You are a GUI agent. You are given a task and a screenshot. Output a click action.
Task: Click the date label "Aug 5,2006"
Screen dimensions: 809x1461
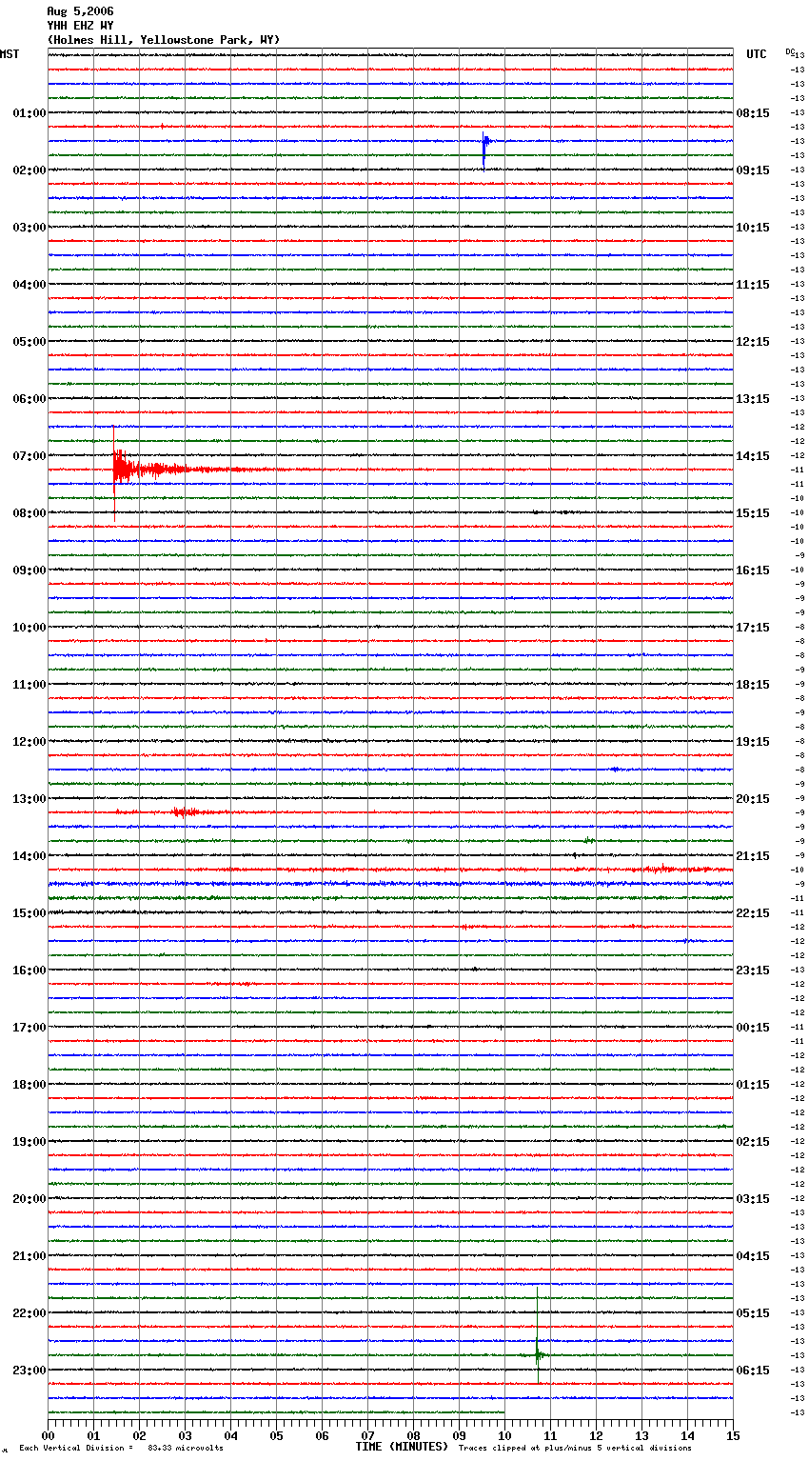pyautogui.click(x=80, y=11)
